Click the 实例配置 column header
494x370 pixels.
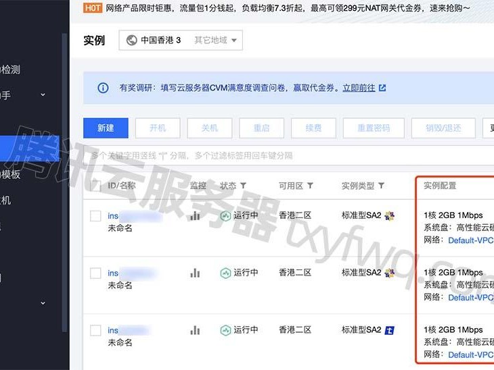(x=440, y=186)
